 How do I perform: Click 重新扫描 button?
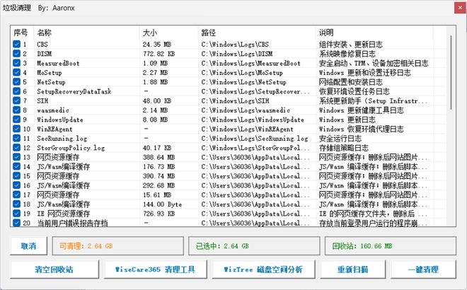352,269
